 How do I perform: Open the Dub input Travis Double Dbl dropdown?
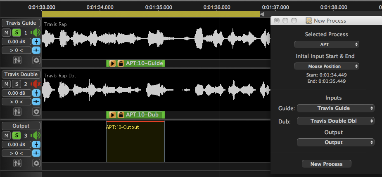click(335, 121)
